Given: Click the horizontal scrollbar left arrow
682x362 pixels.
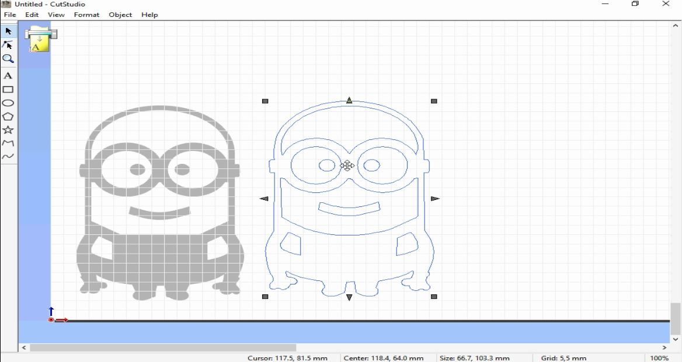Looking at the screenshot, I should (24, 347).
